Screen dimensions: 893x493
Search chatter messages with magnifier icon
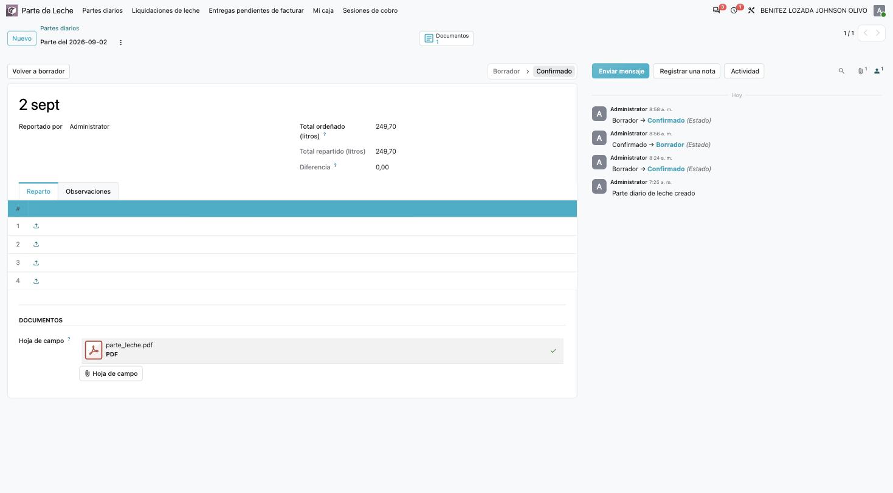tap(841, 71)
